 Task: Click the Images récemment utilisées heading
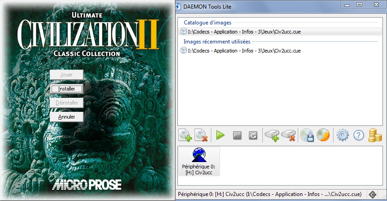(x=217, y=42)
